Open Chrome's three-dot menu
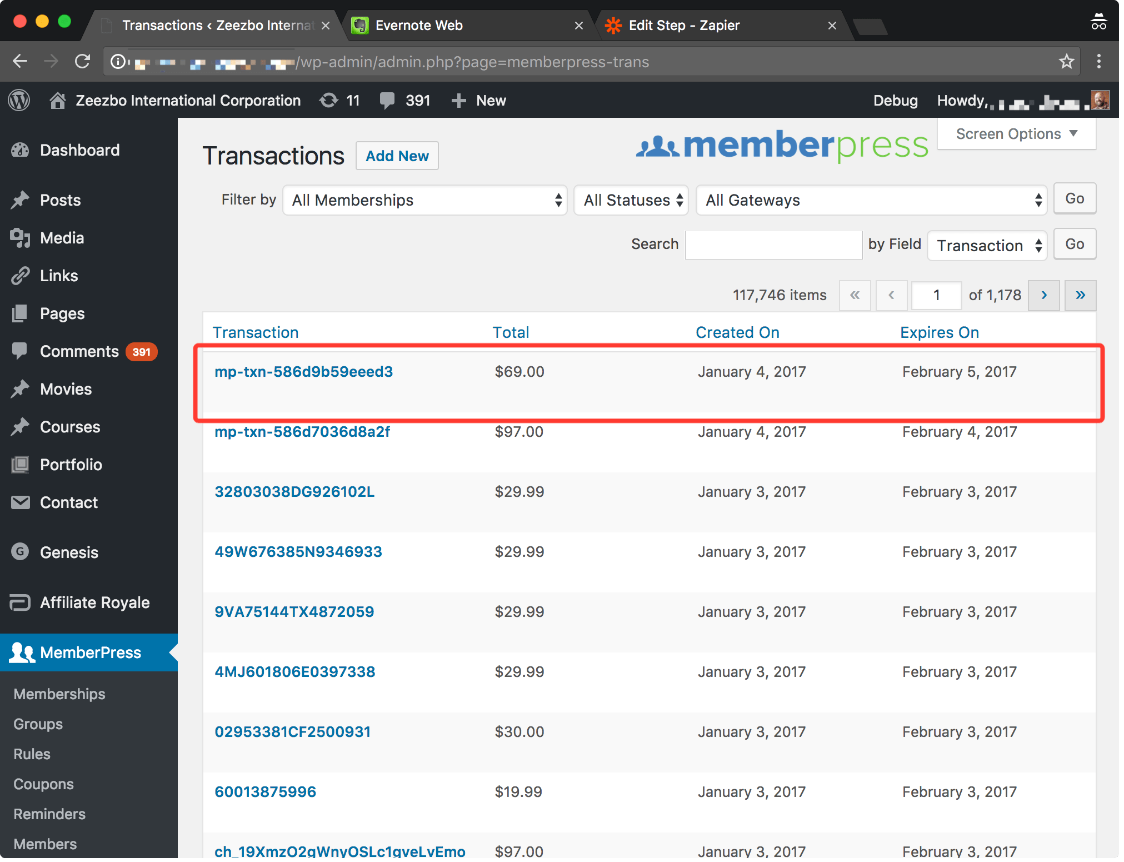The height and width of the screenshot is (862, 1124). pyautogui.click(x=1099, y=61)
